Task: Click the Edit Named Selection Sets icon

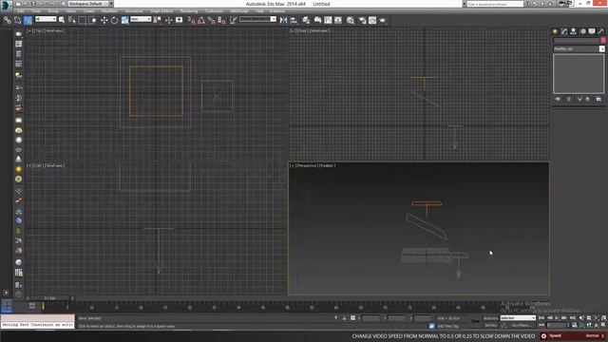Action: pos(233,20)
